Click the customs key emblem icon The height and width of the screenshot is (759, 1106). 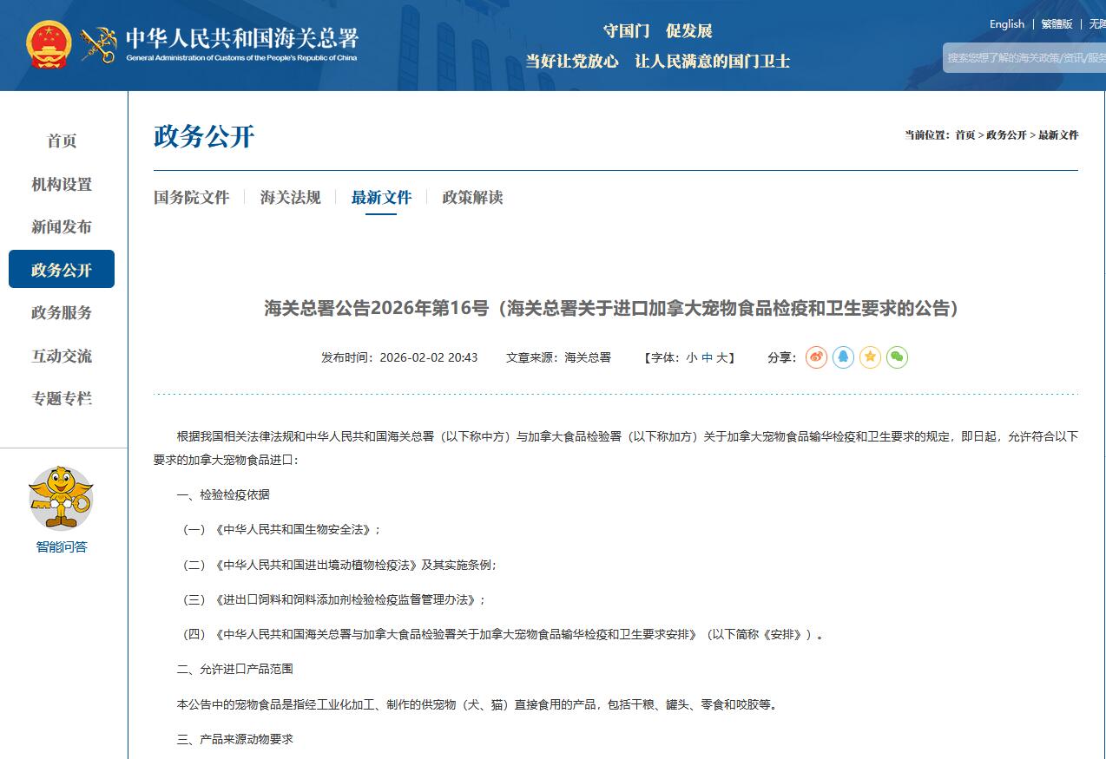(x=98, y=45)
